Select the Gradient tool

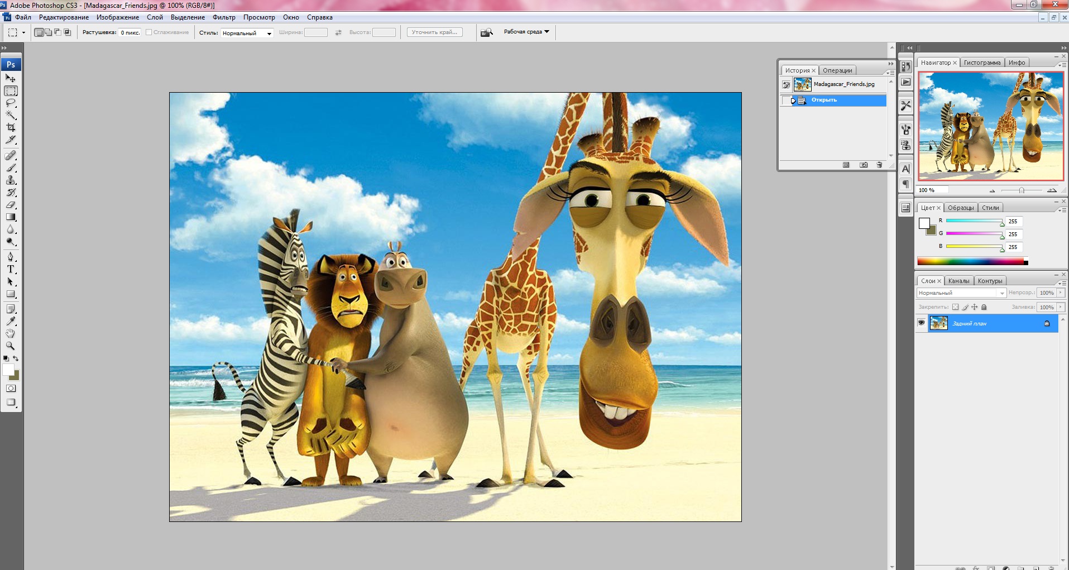pyautogui.click(x=11, y=217)
